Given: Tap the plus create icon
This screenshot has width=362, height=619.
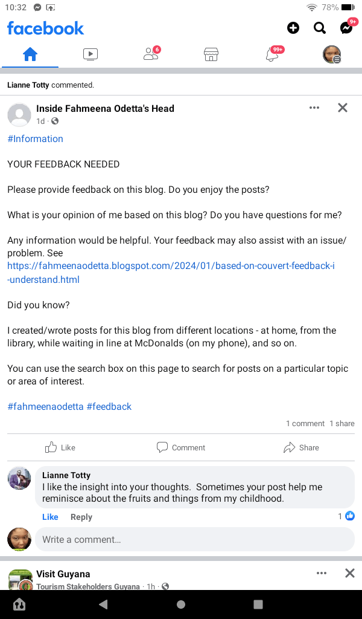Looking at the screenshot, I should 293,28.
